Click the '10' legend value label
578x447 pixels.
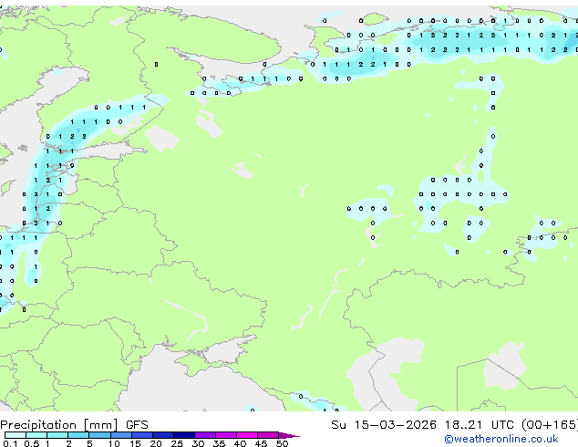[x=114, y=443]
